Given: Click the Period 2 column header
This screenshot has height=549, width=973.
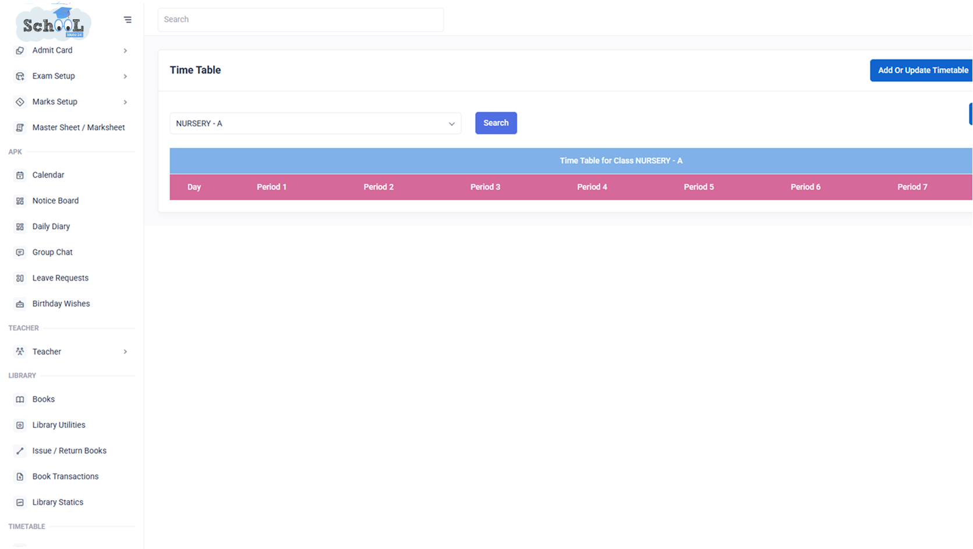Looking at the screenshot, I should click(378, 187).
